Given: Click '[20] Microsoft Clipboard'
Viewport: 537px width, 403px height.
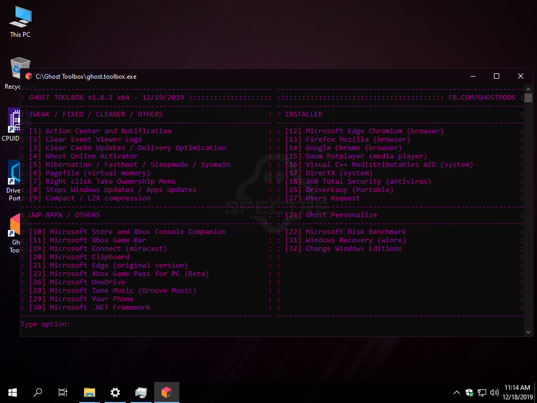Looking at the screenshot, I should point(80,257).
